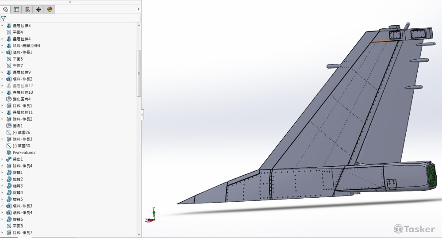Viewport: 442px width, 238px height.
Task: Select the 圓角1 fillet feature icon
Action: point(9,126)
